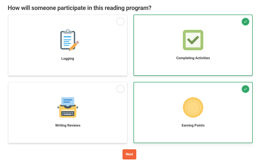Click the clipboard and pencil Logging icon
The width and height of the screenshot is (268, 161).
click(x=69, y=40)
